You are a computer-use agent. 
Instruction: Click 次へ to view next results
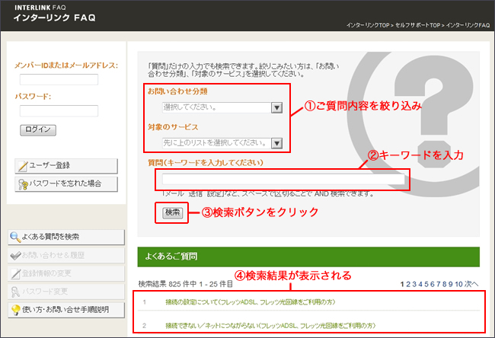click(x=472, y=284)
